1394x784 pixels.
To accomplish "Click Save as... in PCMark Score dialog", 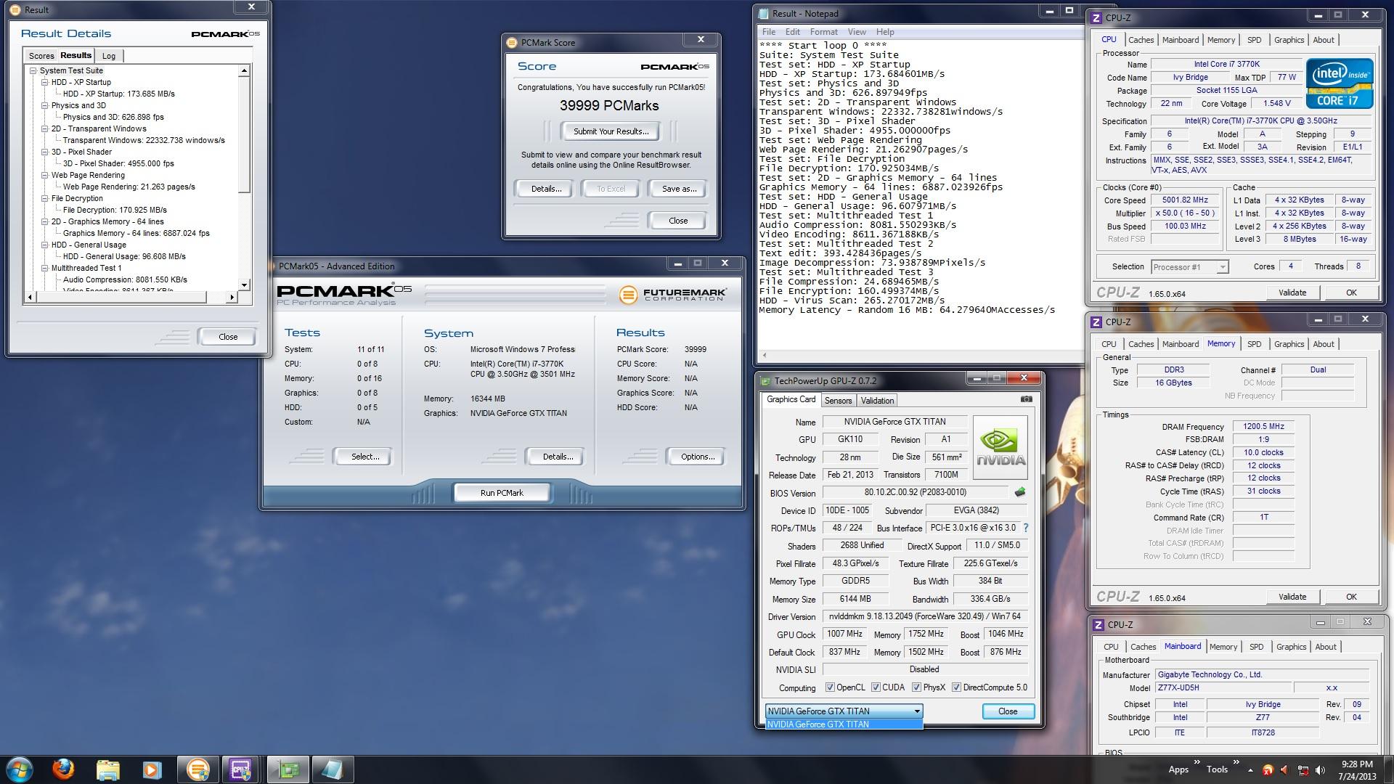I will 679,189.
